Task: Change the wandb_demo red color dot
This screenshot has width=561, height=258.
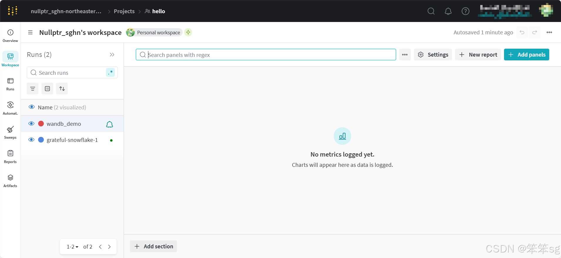Action: pos(41,123)
